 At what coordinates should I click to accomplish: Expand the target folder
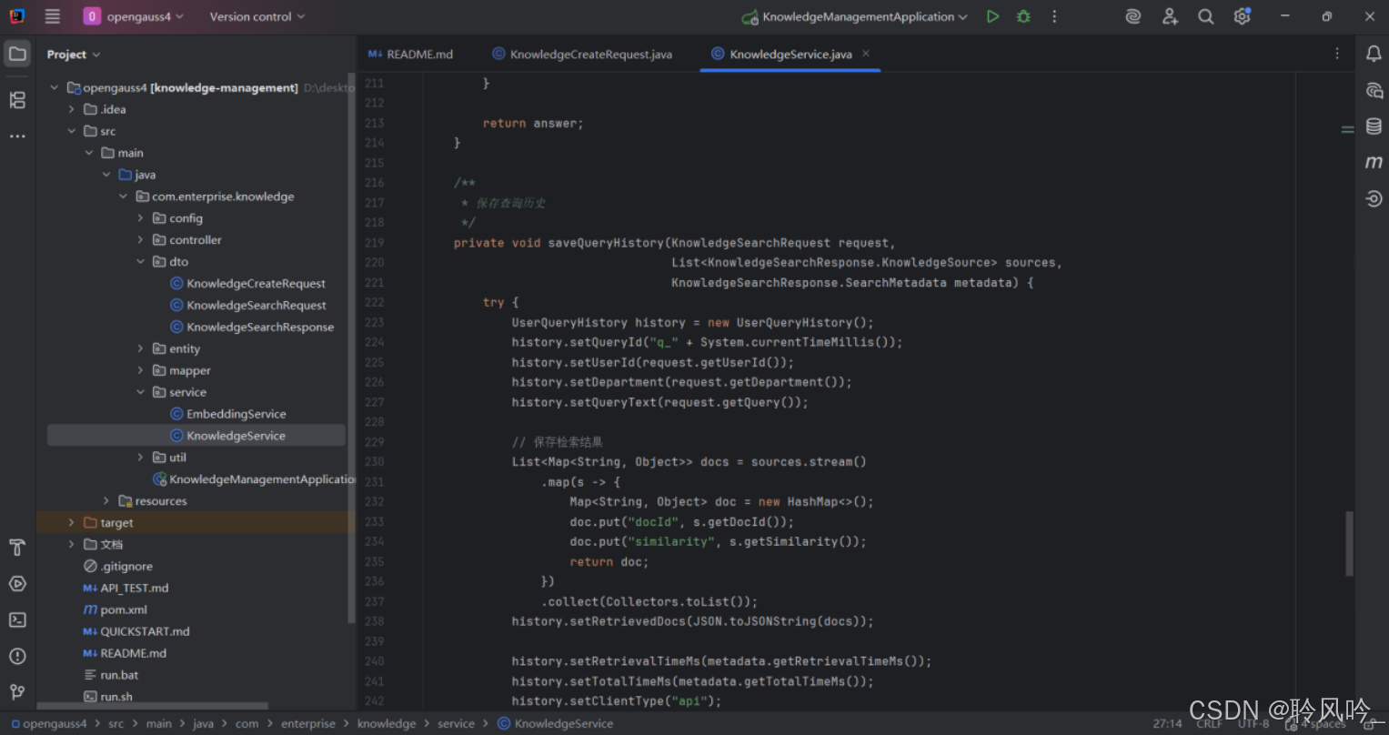[x=72, y=523]
